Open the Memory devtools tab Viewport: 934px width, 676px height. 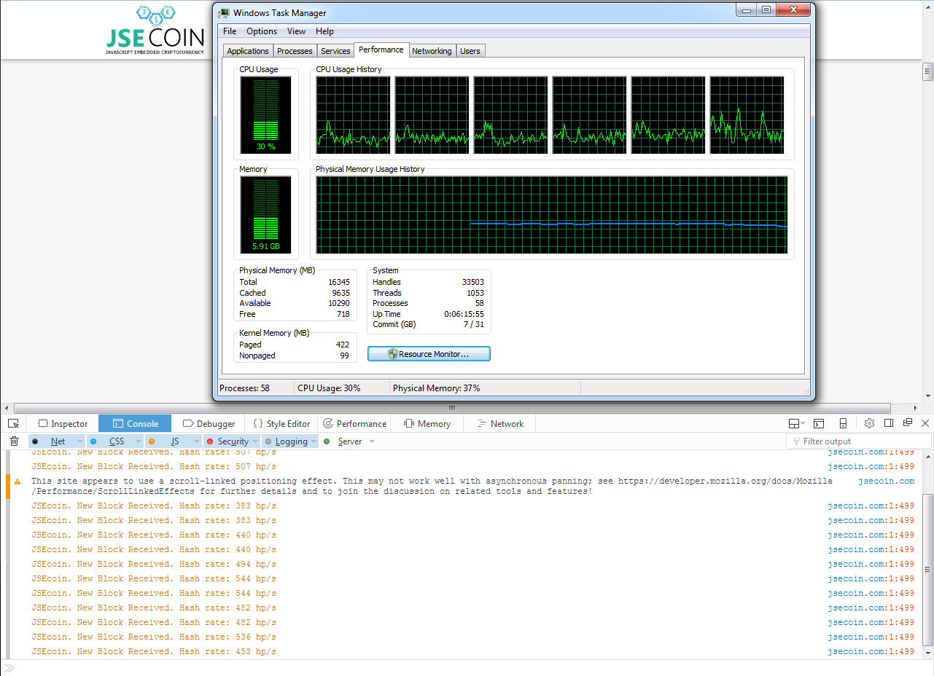427,423
